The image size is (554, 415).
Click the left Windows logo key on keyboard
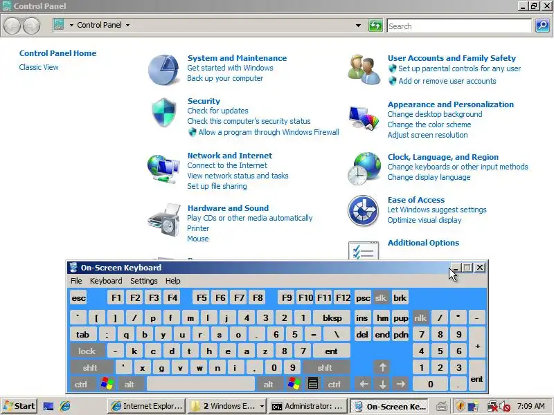(x=107, y=384)
